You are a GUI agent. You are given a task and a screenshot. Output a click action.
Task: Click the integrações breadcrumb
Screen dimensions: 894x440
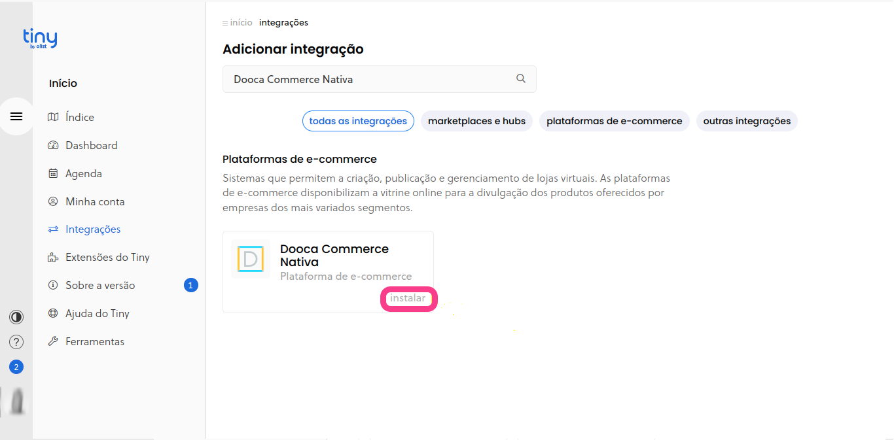pyautogui.click(x=283, y=22)
